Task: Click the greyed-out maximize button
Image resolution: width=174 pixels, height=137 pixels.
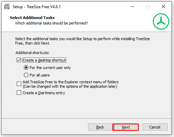Action: (x=148, y=6)
